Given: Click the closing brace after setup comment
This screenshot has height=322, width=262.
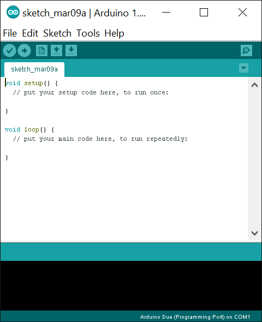Looking at the screenshot, I should (x=7, y=111).
